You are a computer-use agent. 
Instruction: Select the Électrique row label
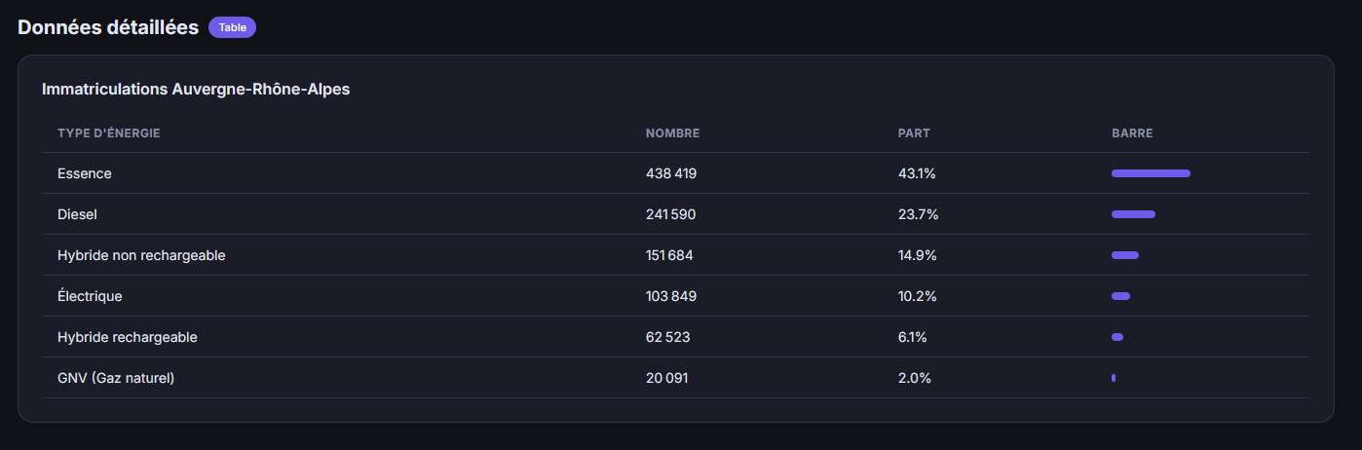click(90, 296)
